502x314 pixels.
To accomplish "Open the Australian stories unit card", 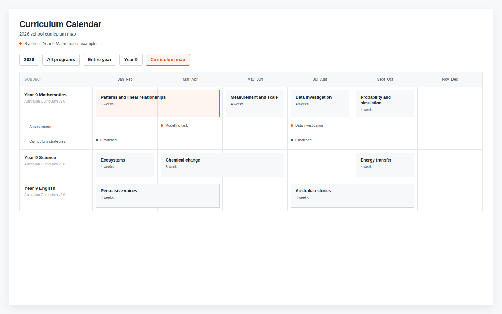I will (x=352, y=195).
